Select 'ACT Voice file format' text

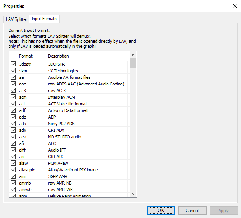coord(68,104)
